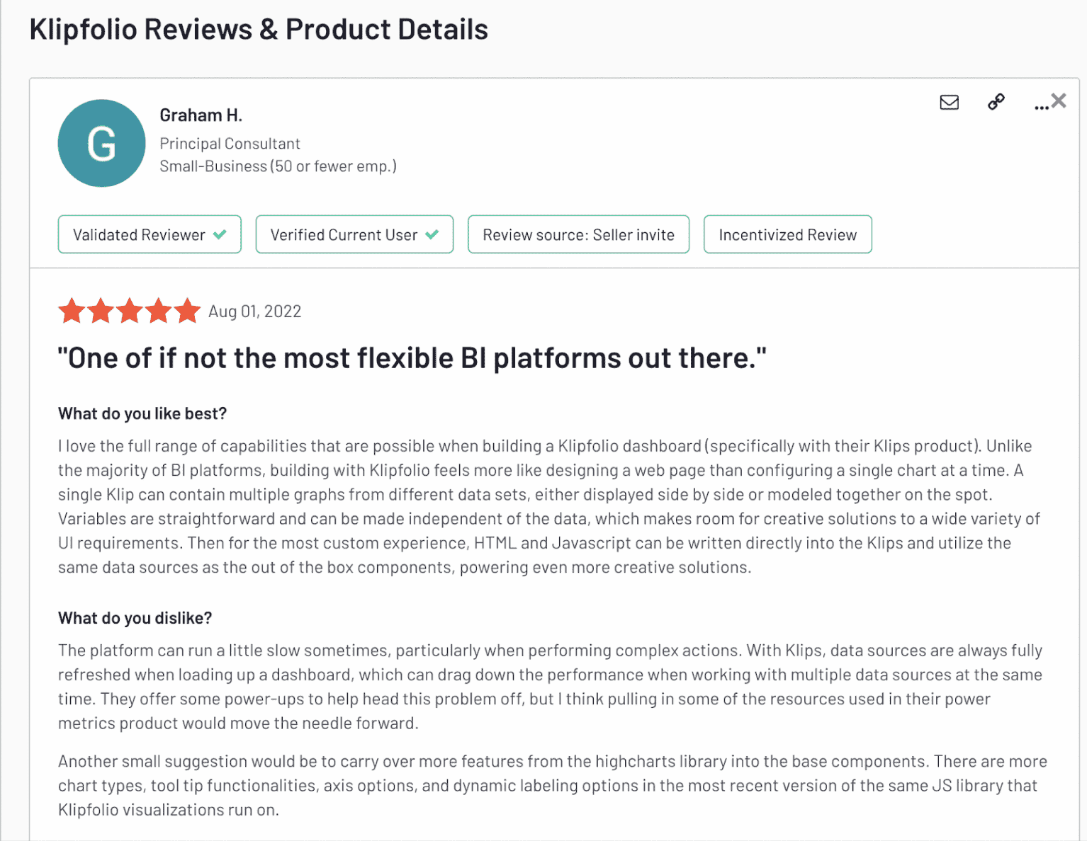
Task: Select the 'What do you dislike?' section header
Action: click(135, 617)
